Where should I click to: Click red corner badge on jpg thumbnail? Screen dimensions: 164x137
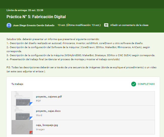(31, 132)
